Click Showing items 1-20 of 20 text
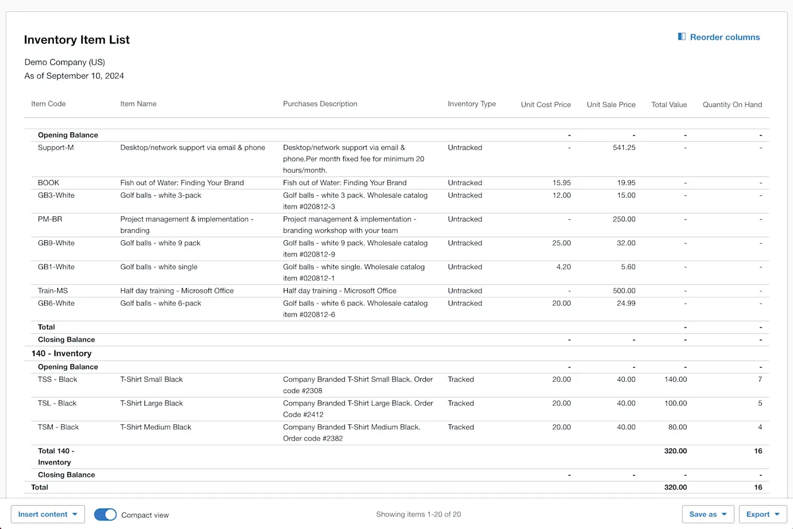The height and width of the screenshot is (529, 793). (419, 514)
